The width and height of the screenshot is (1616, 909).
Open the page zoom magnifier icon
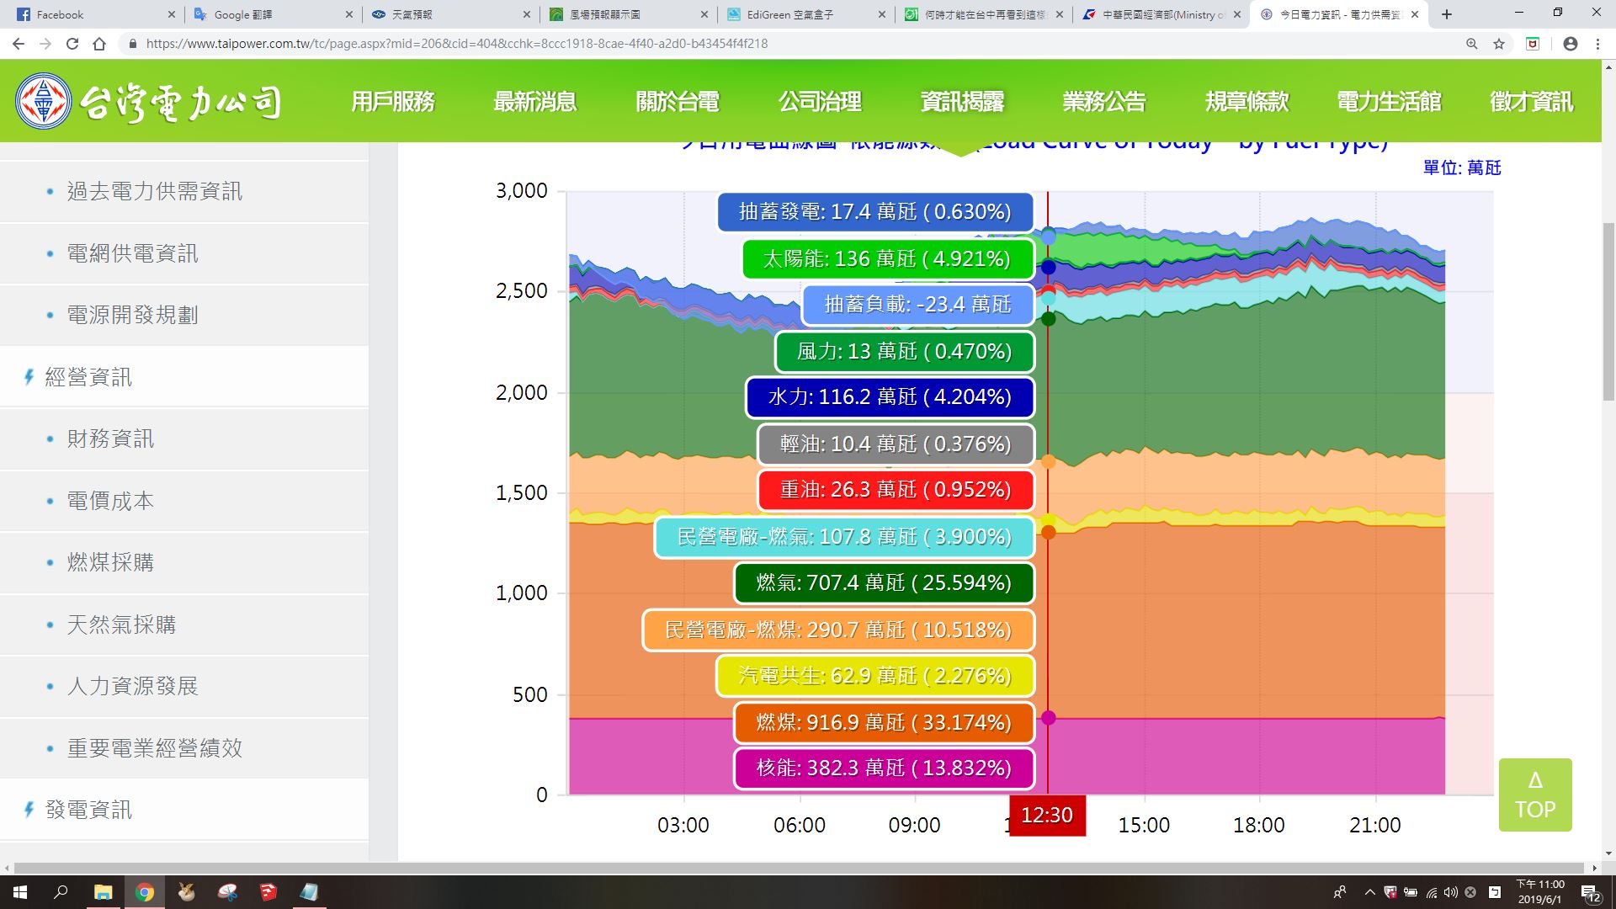coord(1472,44)
